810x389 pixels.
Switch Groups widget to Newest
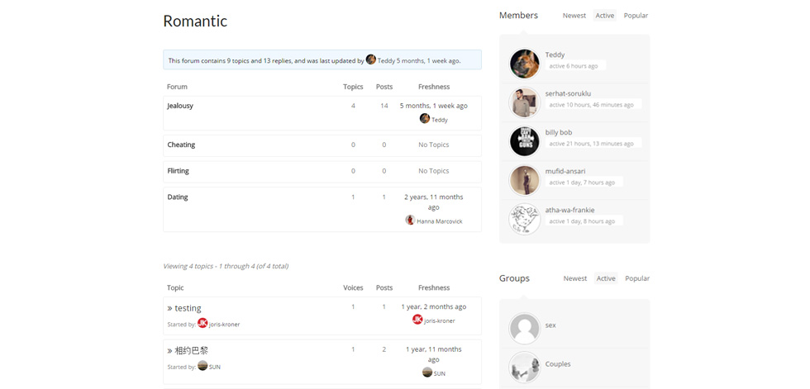pyautogui.click(x=575, y=278)
